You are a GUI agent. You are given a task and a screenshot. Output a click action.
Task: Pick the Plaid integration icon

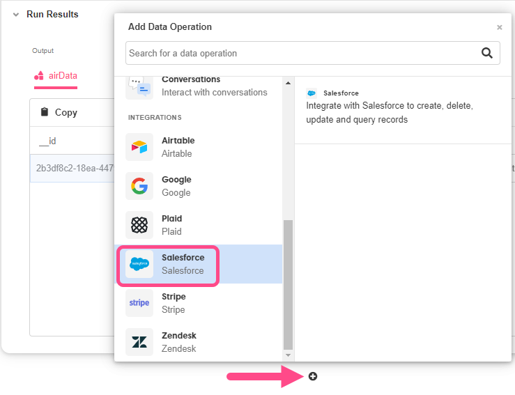pos(139,225)
